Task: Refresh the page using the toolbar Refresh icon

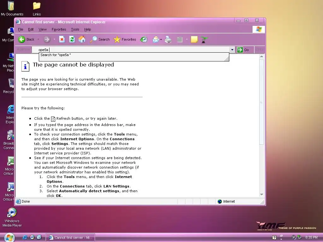Action: 72,39
